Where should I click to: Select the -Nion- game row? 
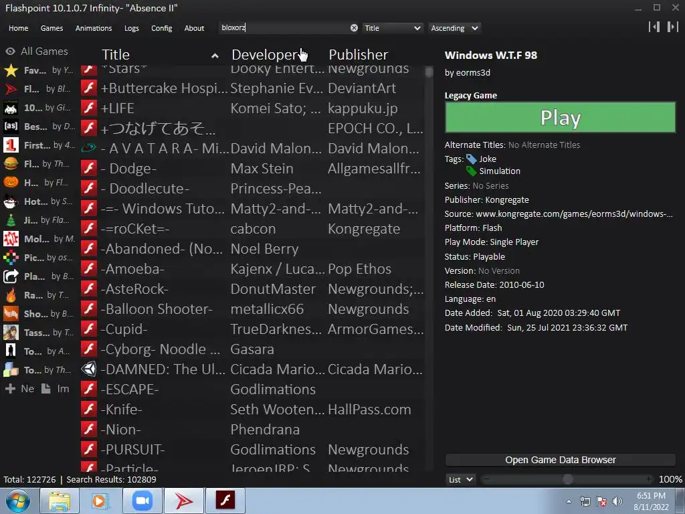tap(252, 430)
